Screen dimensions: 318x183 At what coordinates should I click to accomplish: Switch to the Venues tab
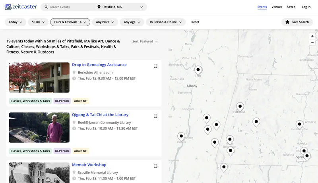[277, 7]
